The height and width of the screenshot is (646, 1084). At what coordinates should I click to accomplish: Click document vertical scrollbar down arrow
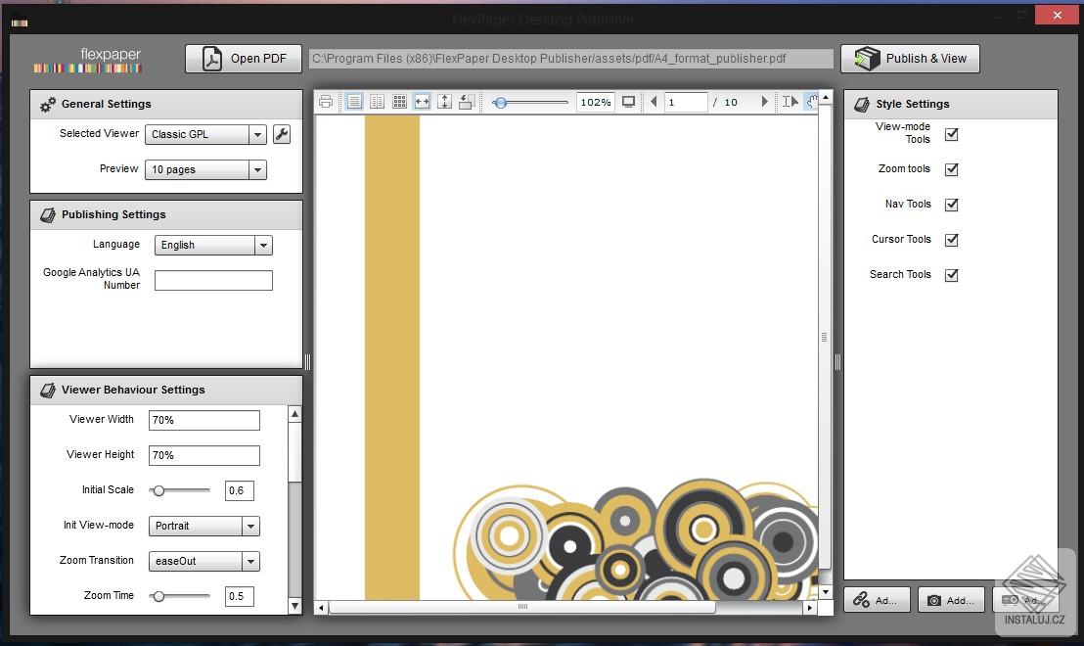coord(826,592)
